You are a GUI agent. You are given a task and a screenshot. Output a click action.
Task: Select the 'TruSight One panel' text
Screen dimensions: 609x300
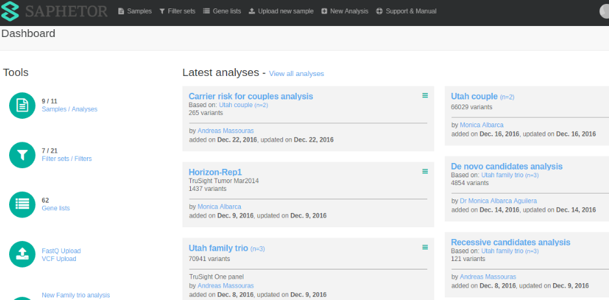pos(216,277)
